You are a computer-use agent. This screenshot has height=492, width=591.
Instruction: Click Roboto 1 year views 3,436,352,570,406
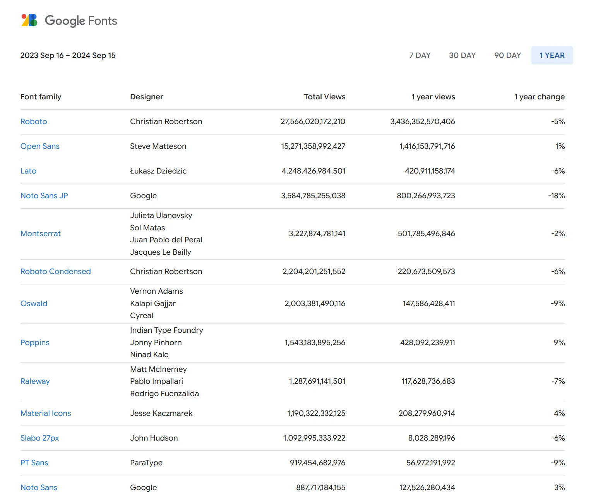423,121
